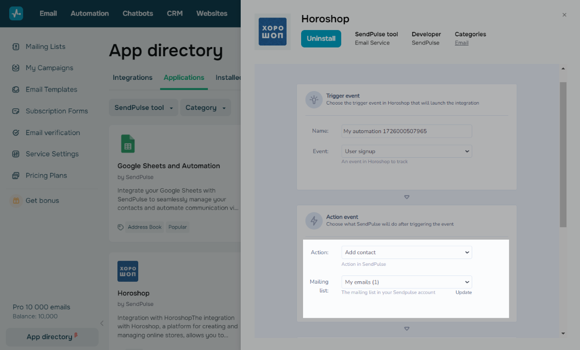The image size is (580, 350).
Task: Click the Update link for mailing list
Action: [464, 292]
